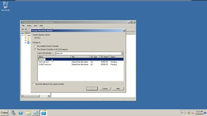Click the wds.com domain field
Image resolution: width=207 pixels, height=116 pixels.
(88, 53)
